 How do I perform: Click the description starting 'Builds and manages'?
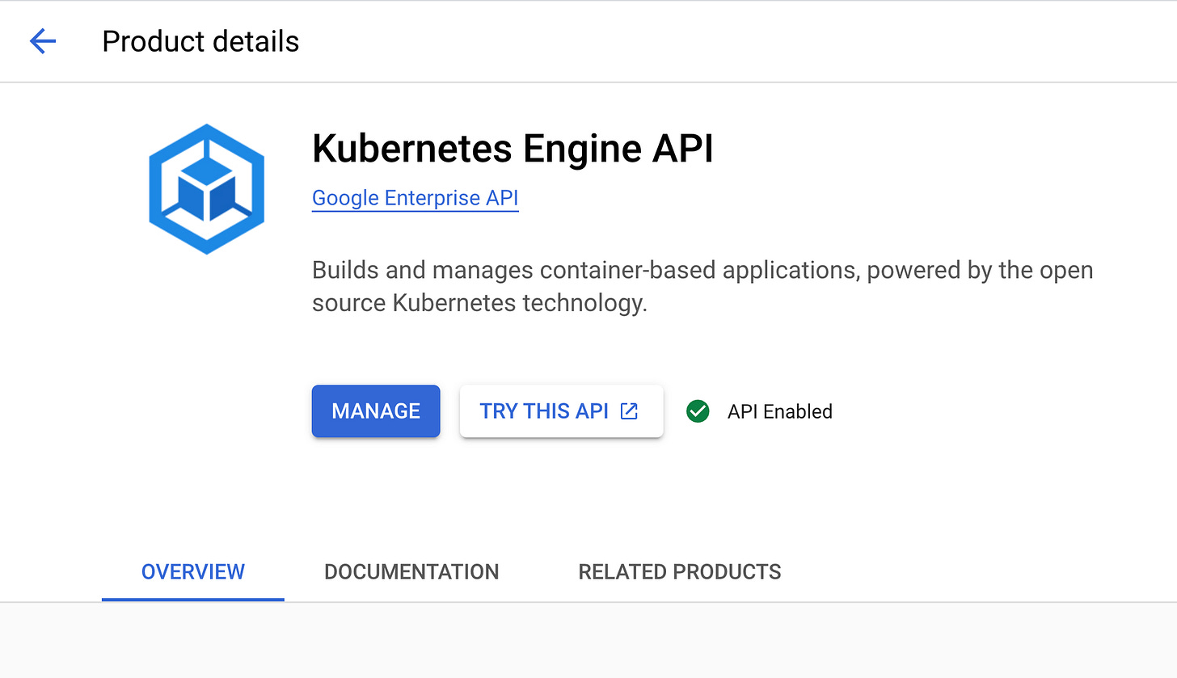702,287
